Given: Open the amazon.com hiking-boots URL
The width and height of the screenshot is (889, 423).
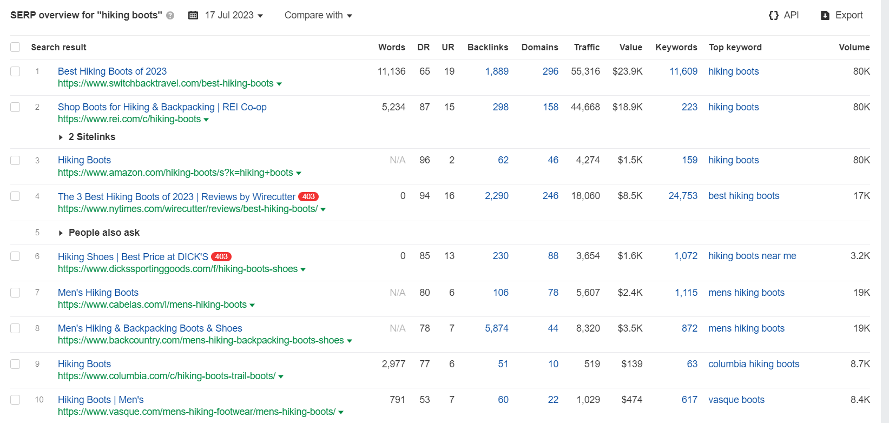Looking at the screenshot, I should [175, 173].
